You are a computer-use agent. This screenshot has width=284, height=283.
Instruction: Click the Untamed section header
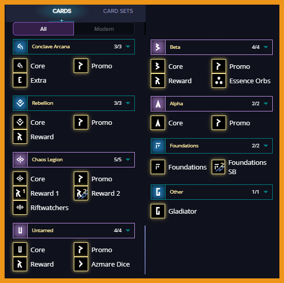pyautogui.click(x=74, y=231)
